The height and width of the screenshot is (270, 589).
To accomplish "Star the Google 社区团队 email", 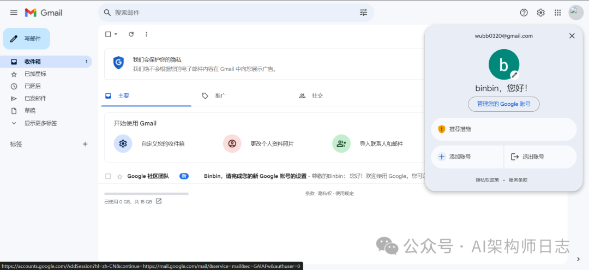I will (x=119, y=176).
